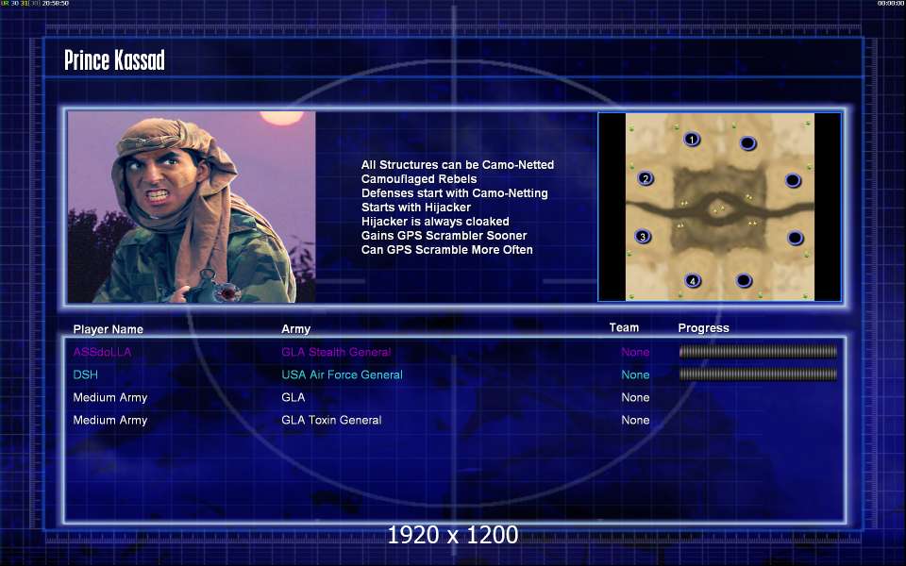This screenshot has height=566, width=906.
Task: Click team "None" in the GLA Toxin General row
Action: click(635, 420)
